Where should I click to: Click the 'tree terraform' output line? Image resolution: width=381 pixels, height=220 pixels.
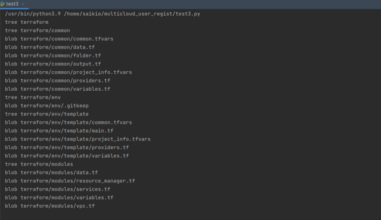click(x=27, y=22)
